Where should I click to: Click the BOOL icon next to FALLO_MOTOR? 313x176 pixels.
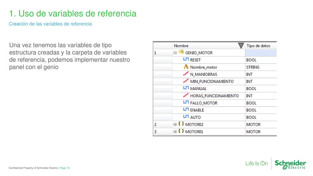(186, 102)
